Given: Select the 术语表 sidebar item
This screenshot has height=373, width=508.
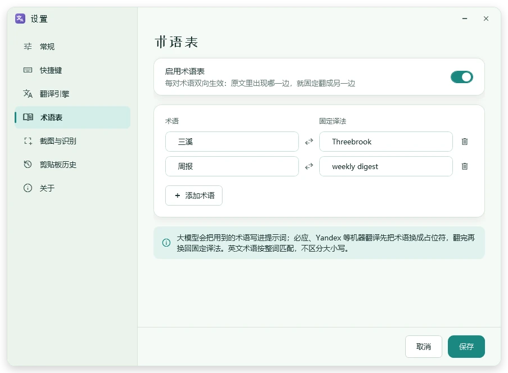Looking at the screenshot, I should (72, 117).
